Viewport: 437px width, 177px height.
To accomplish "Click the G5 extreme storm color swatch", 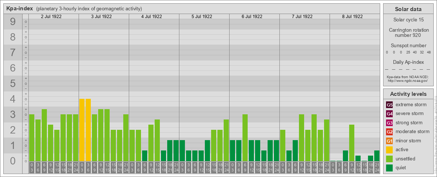I will click(x=389, y=105).
